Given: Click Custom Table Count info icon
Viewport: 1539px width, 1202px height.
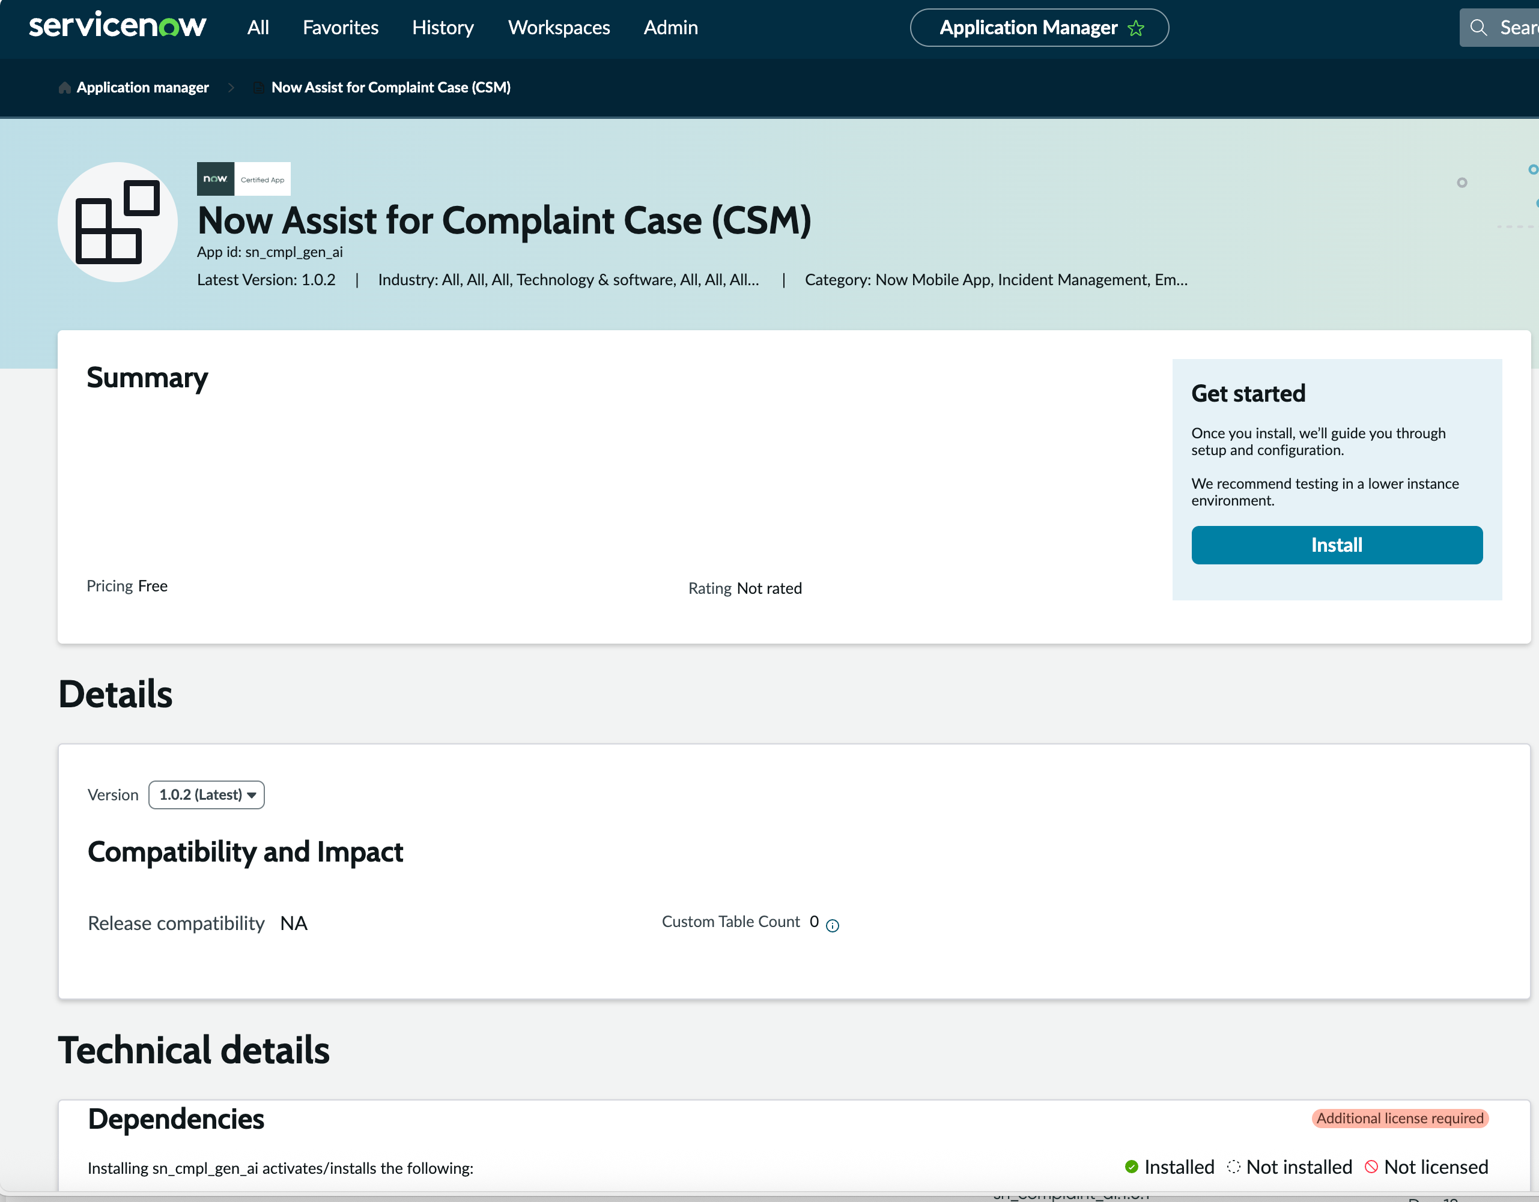Looking at the screenshot, I should click(x=831, y=925).
